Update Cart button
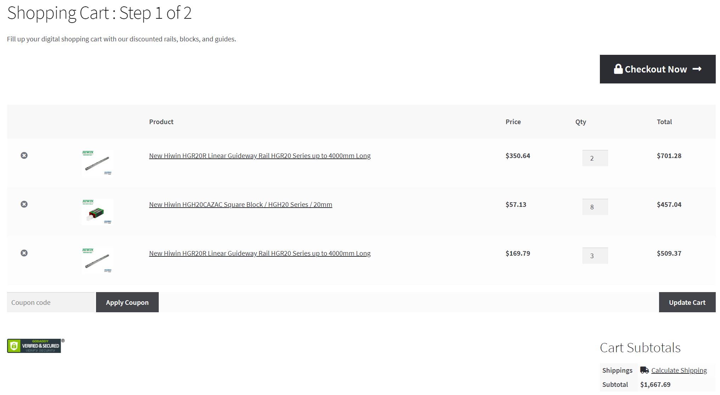 pyautogui.click(x=687, y=302)
